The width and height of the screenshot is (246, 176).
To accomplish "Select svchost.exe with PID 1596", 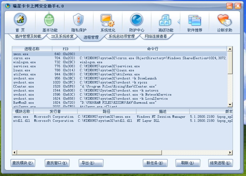I will tap(119, 94).
